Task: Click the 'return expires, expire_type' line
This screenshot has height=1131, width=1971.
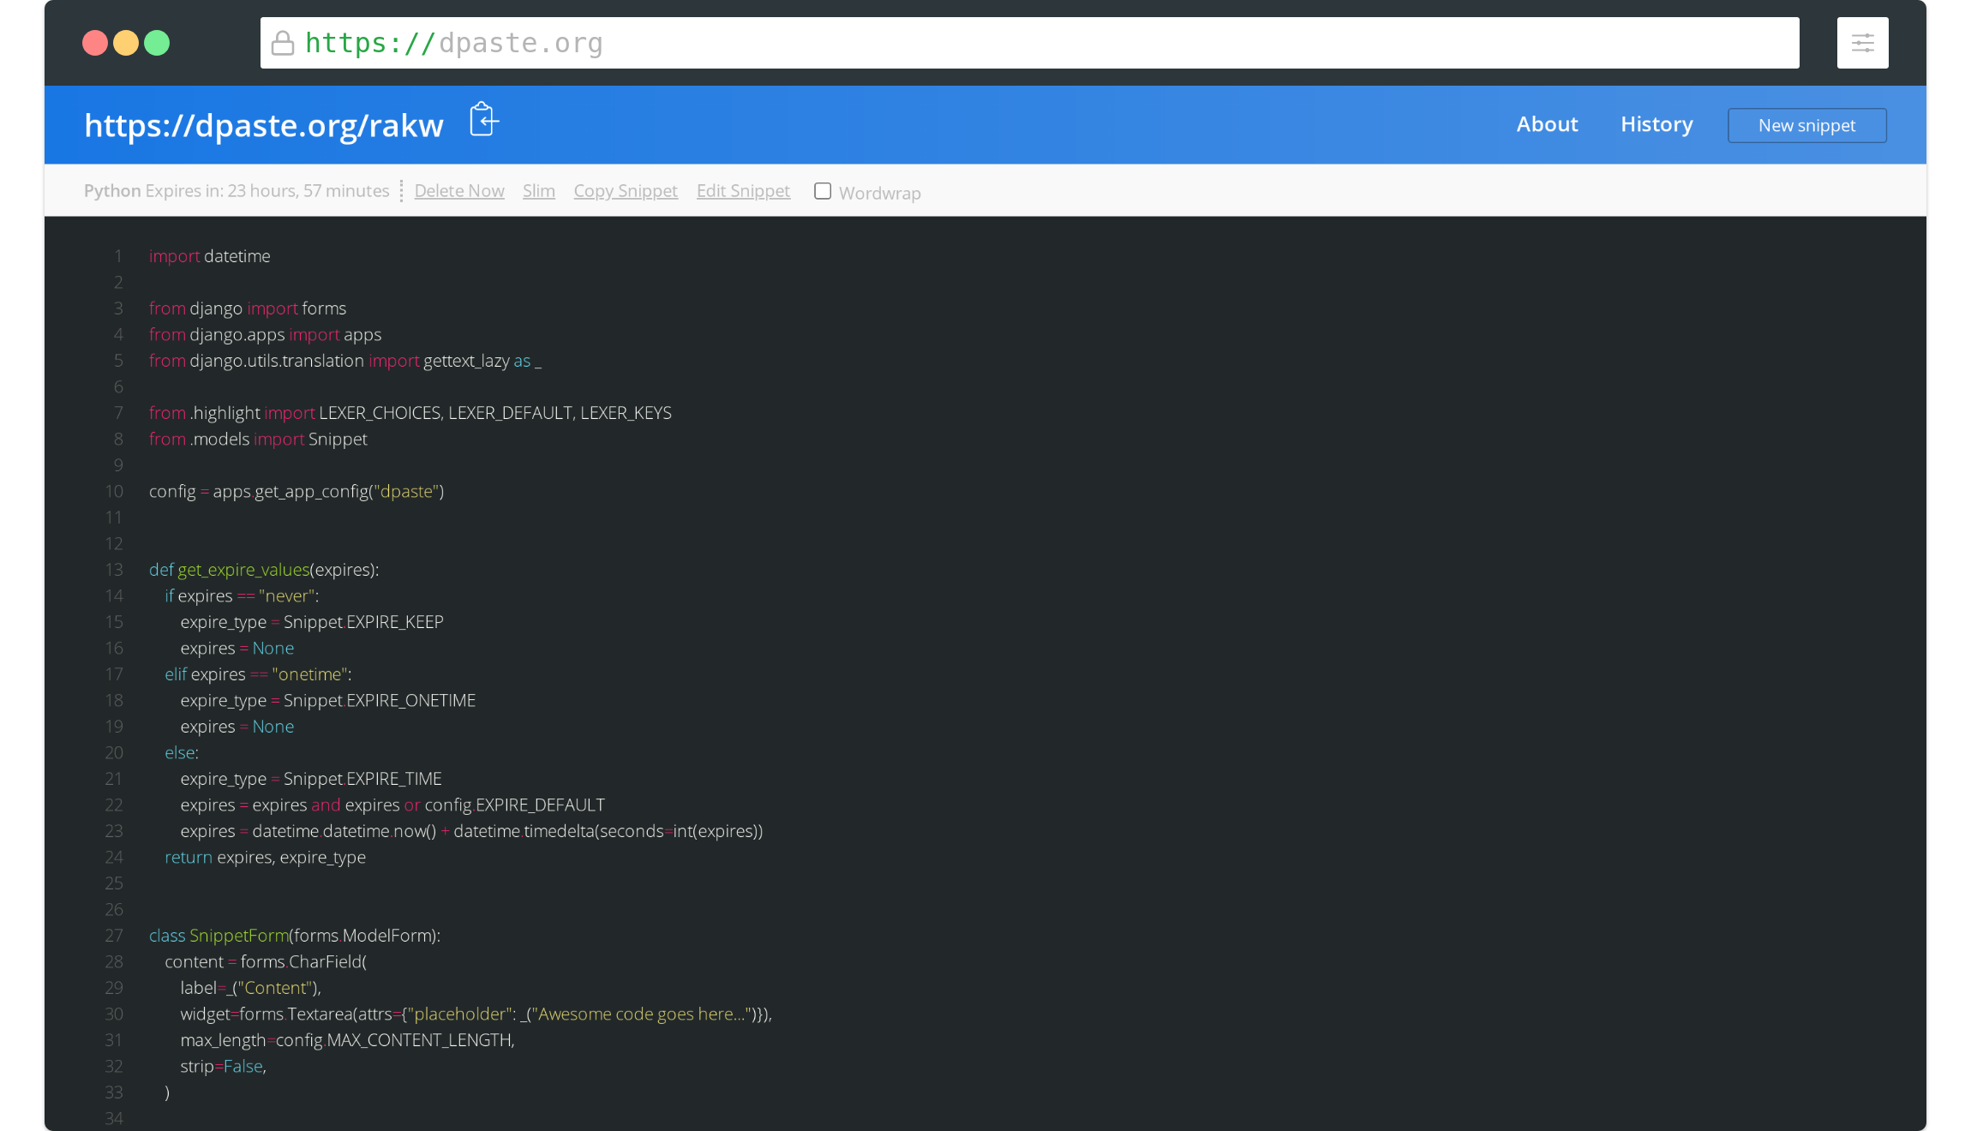Action: tap(265, 858)
